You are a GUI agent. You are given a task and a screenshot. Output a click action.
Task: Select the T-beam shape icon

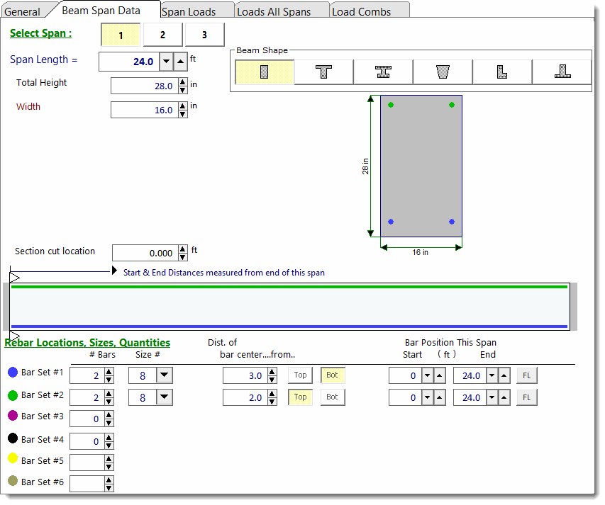click(324, 72)
